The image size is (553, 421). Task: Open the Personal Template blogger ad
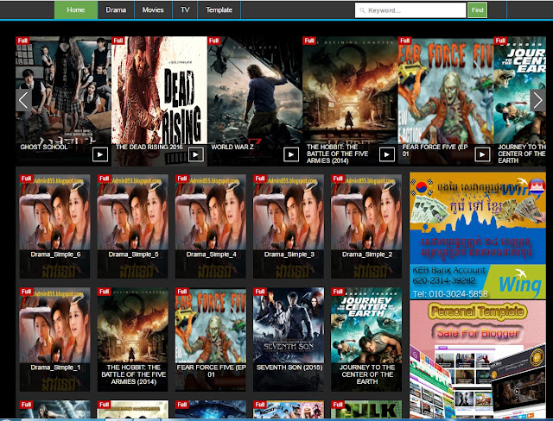pyautogui.click(x=478, y=360)
